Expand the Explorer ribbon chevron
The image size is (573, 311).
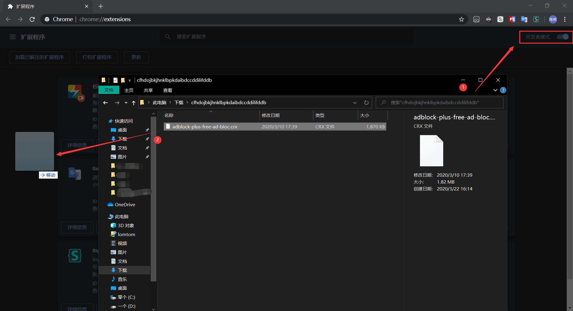pyautogui.click(x=495, y=90)
